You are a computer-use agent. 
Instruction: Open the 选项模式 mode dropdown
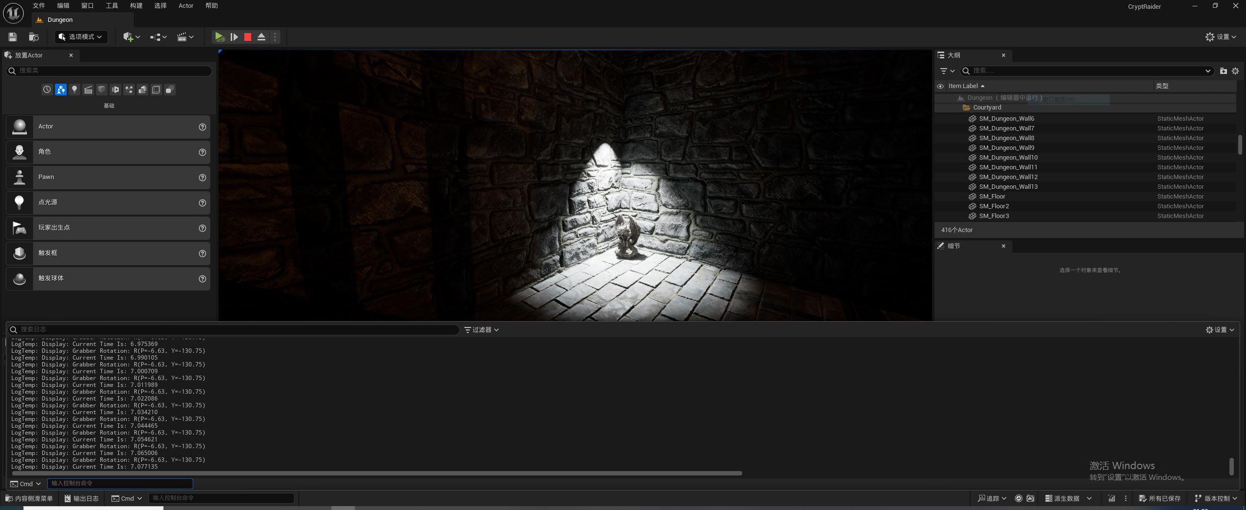click(x=81, y=37)
